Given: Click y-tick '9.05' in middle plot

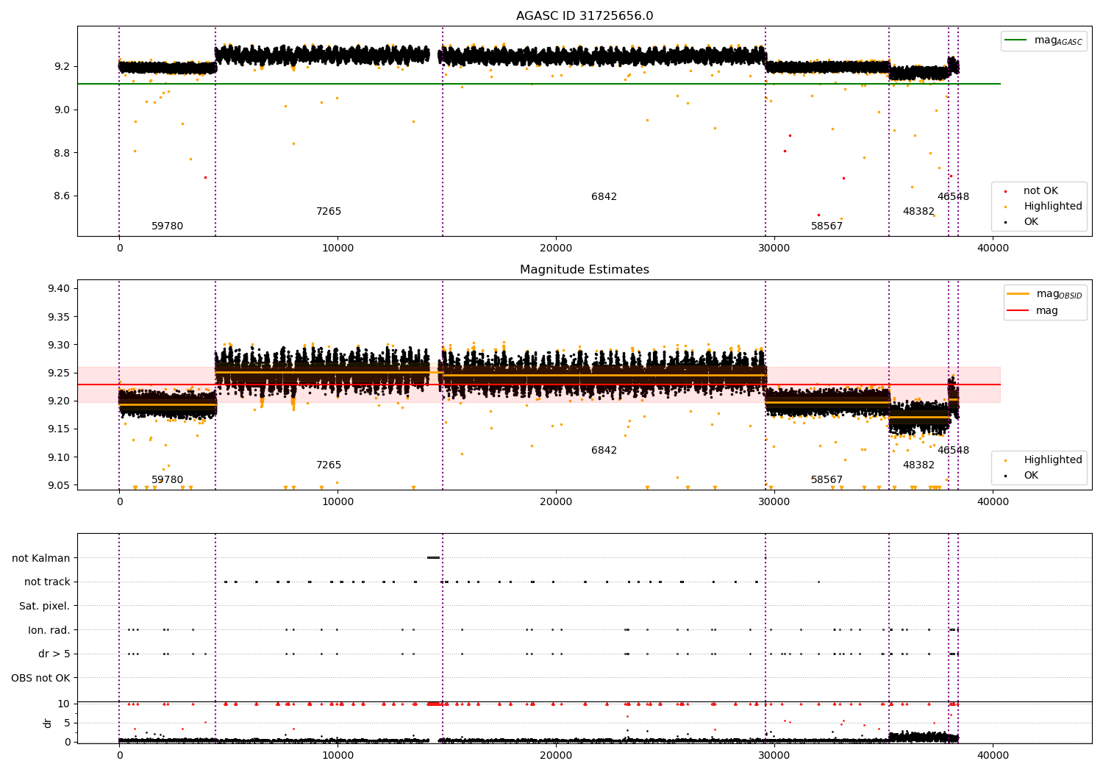Looking at the screenshot, I should (x=60, y=485).
